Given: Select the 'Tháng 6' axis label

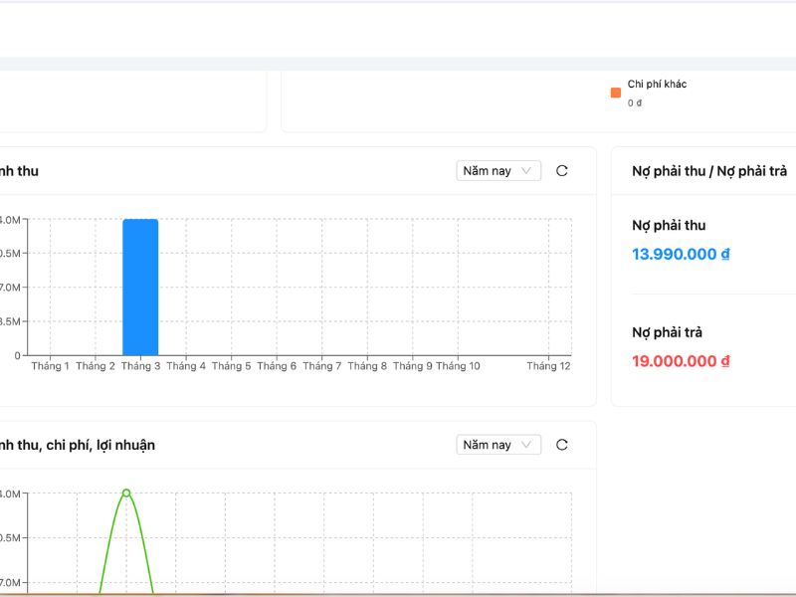Looking at the screenshot, I should tap(277, 366).
